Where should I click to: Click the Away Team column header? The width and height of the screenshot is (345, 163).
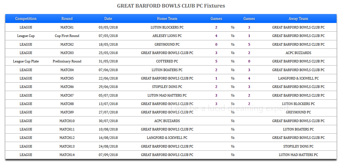(298, 19)
